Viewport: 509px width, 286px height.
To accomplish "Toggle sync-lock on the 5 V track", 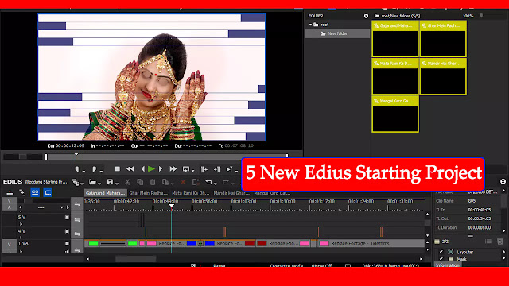I will click(x=77, y=220).
